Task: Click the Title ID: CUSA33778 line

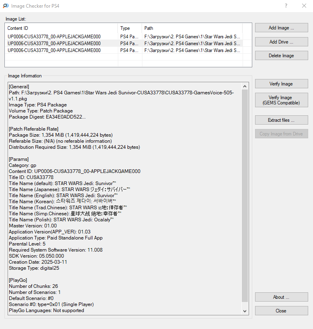Action: (31, 177)
